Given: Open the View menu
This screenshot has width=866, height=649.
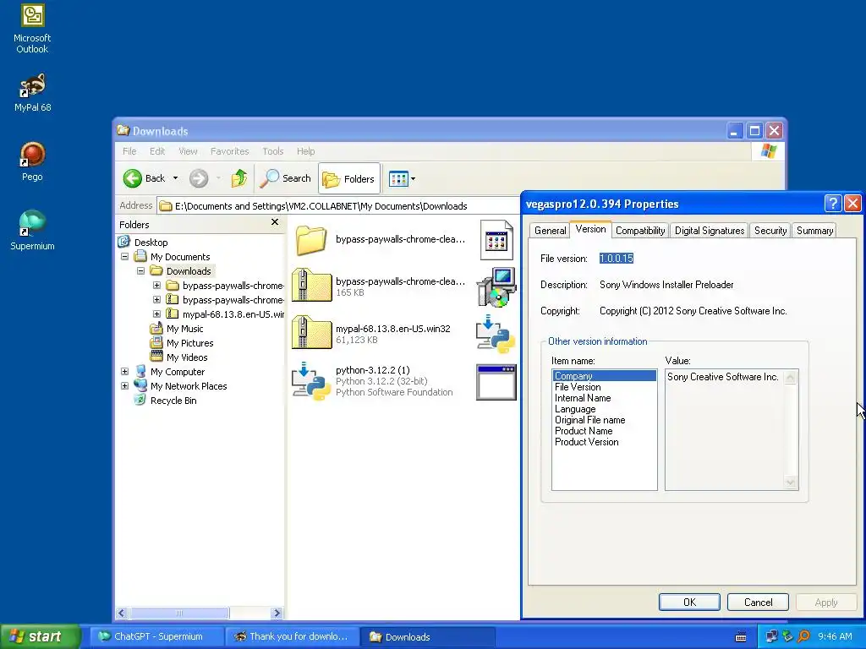Looking at the screenshot, I should click(x=188, y=151).
